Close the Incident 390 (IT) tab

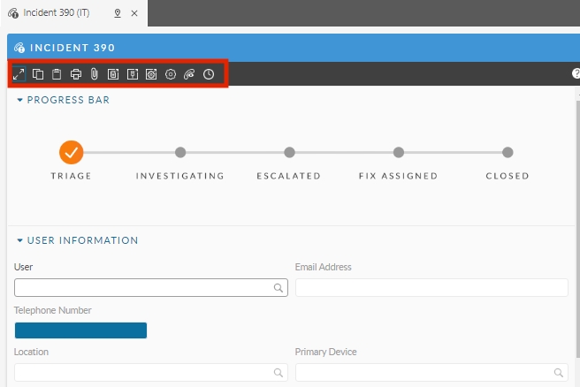(x=134, y=13)
